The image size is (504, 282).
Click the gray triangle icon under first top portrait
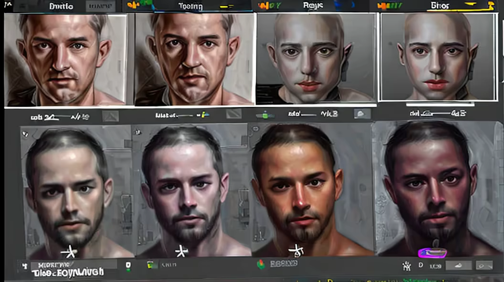point(111,115)
